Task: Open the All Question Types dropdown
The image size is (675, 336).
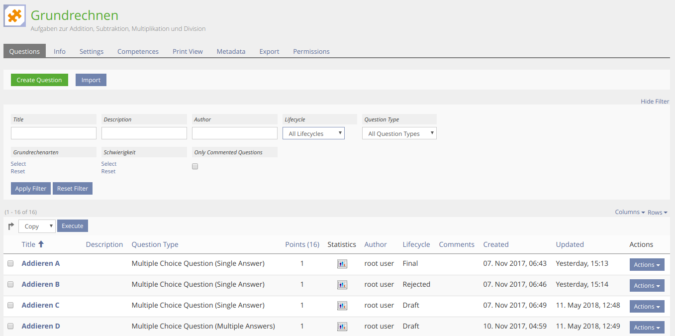Action: 399,133
